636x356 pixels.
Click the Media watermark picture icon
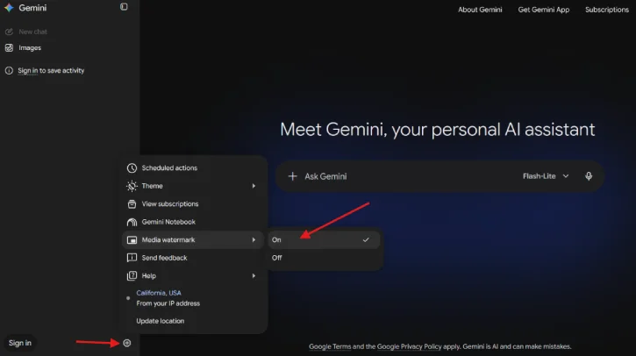[x=132, y=240]
